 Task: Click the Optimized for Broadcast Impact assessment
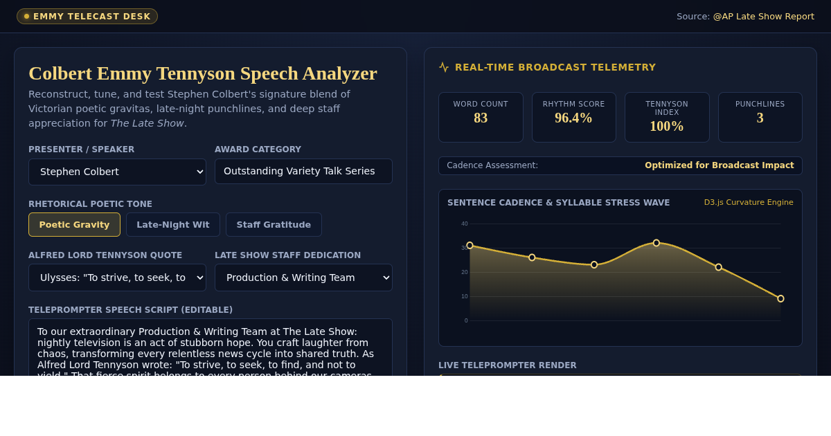pyautogui.click(x=720, y=165)
